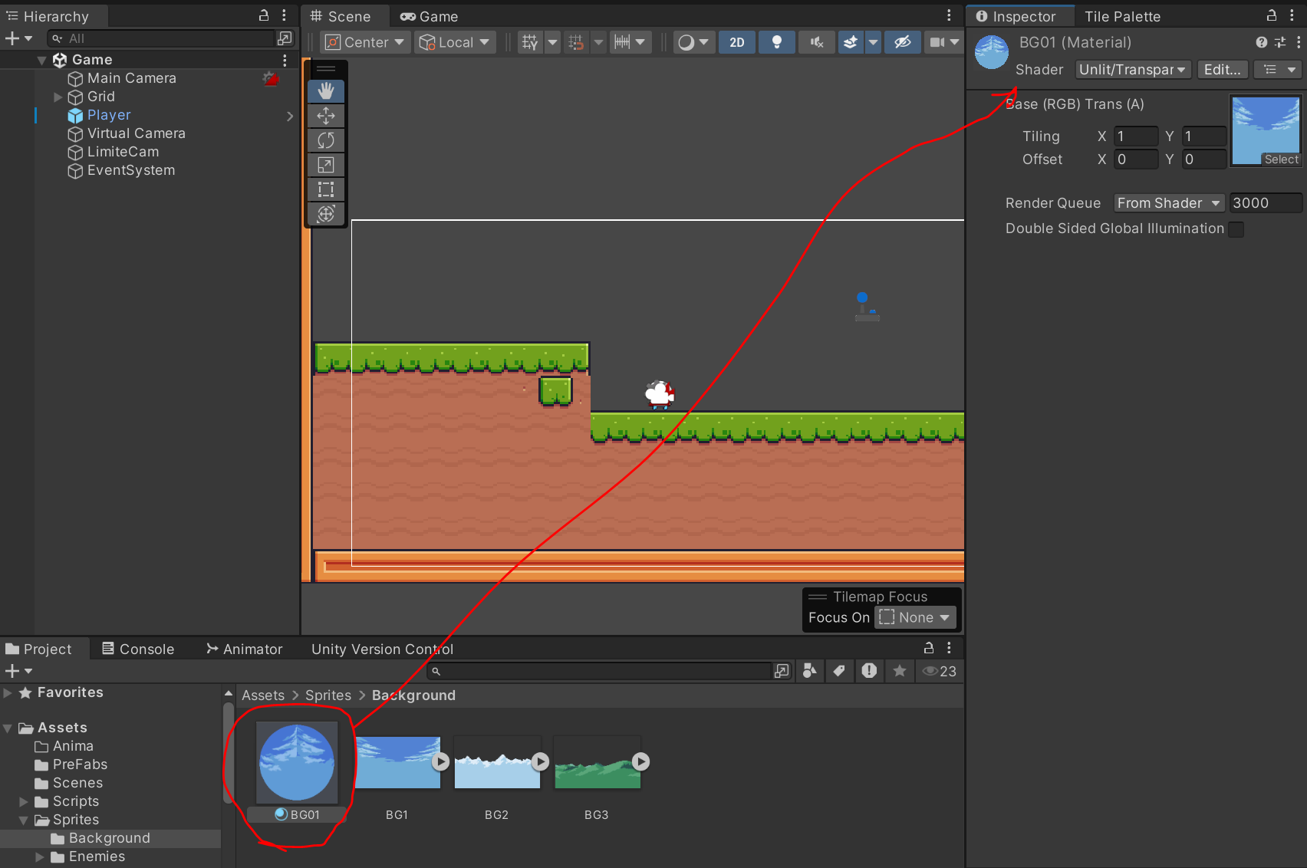Select the BG01 material asset thumbnail
Viewport: 1307px width, 868px height.
point(297,763)
